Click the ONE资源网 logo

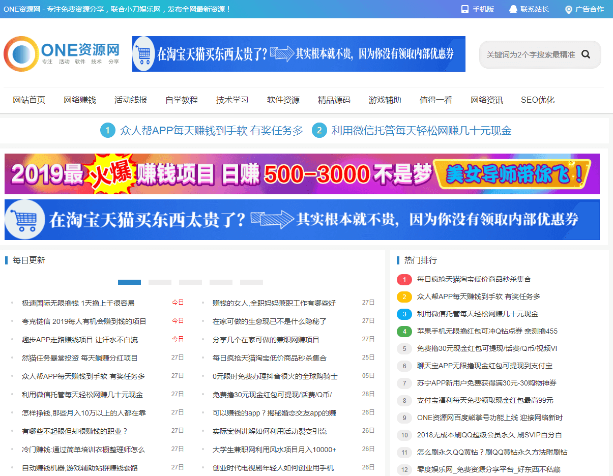click(x=61, y=53)
